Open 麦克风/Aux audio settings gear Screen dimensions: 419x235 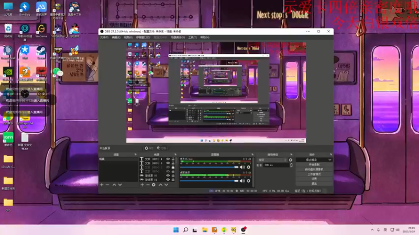pos(248,167)
